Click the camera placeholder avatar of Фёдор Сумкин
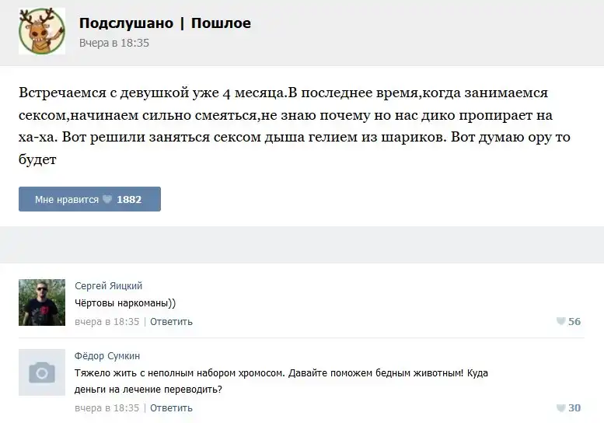This screenshot has width=604, height=423. (42, 372)
